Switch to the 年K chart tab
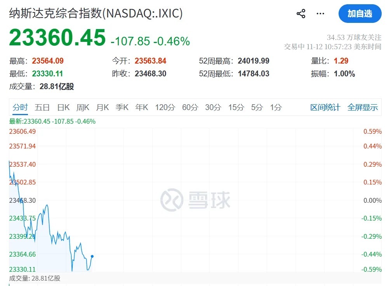Screen dimensions: 391x286 click(x=142, y=108)
